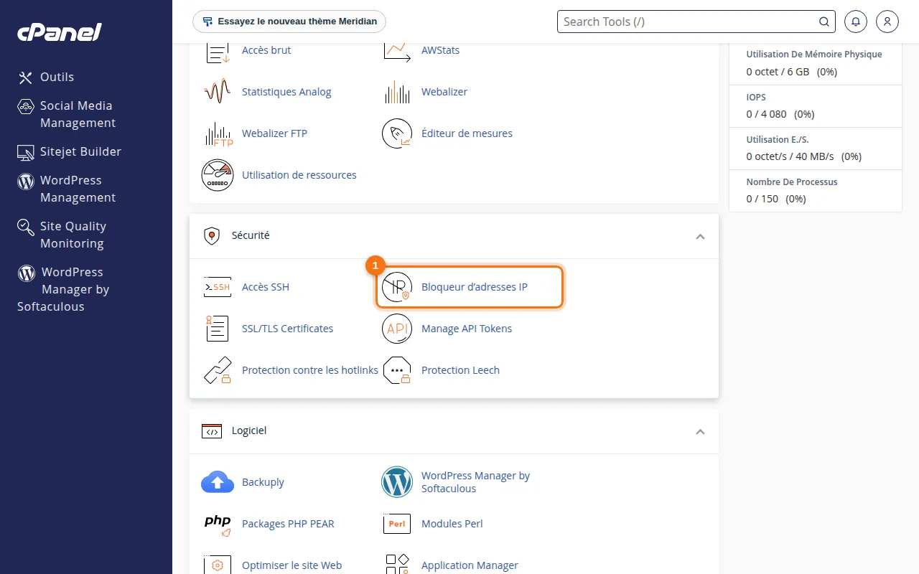The height and width of the screenshot is (574, 919).
Task: Open the Modules Perl link
Action: click(452, 524)
